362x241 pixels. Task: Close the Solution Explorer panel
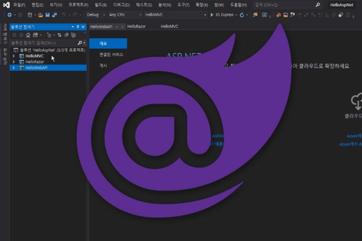click(83, 27)
